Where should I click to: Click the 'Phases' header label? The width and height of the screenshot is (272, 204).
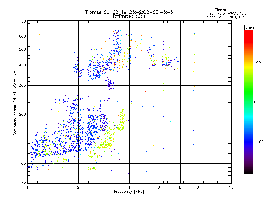[x=220, y=10]
